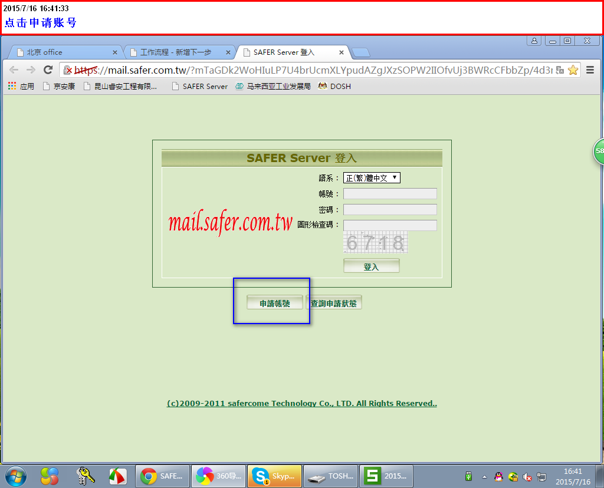The image size is (604, 488).
Task: Open the Windows Start menu
Action: [15, 476]
